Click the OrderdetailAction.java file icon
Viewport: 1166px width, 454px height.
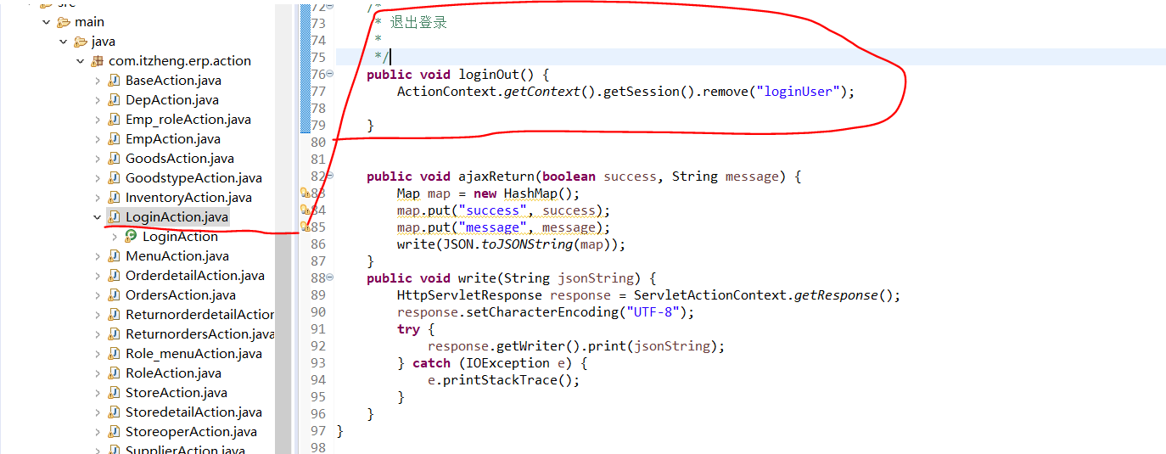pyautogui.click(x=114, y=276)
